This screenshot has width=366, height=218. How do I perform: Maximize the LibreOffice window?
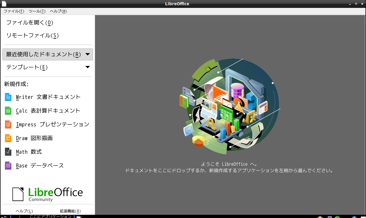click(356, 4)
